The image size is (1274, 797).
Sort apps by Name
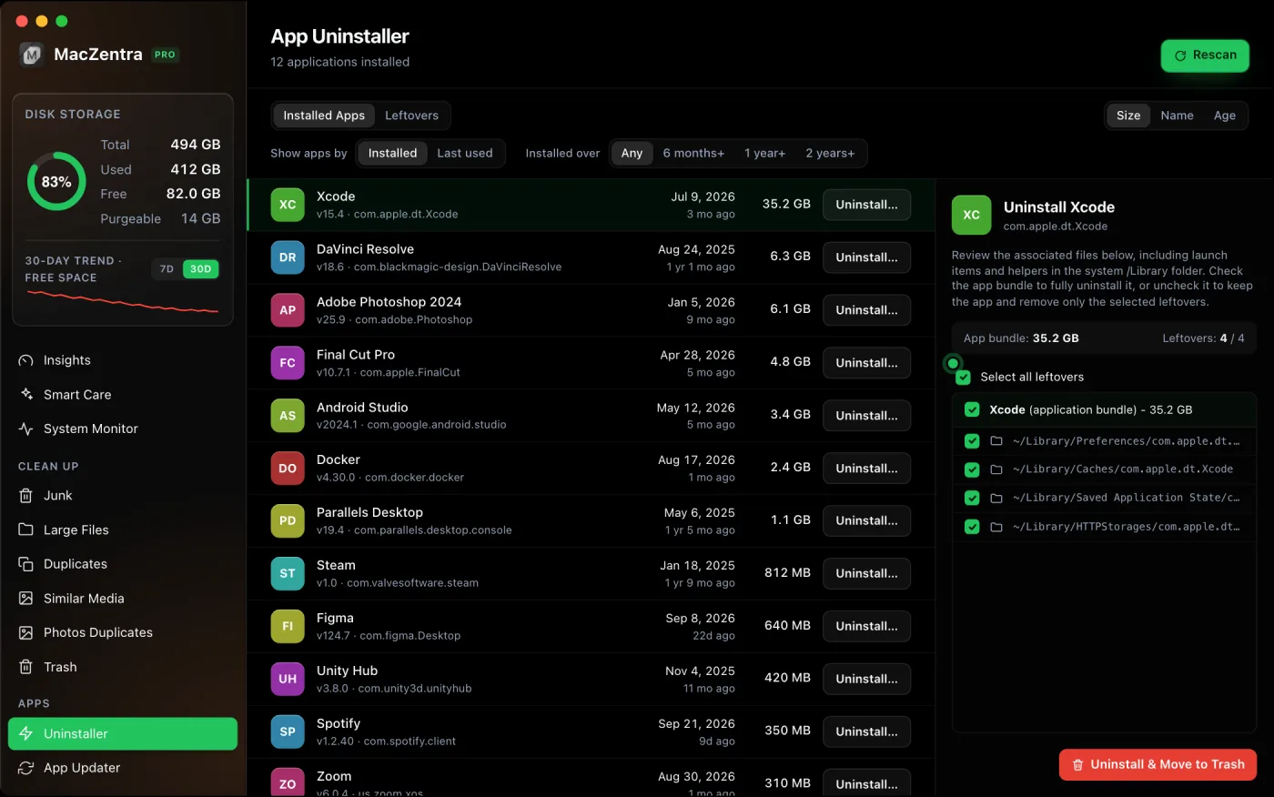point(1177,116)
